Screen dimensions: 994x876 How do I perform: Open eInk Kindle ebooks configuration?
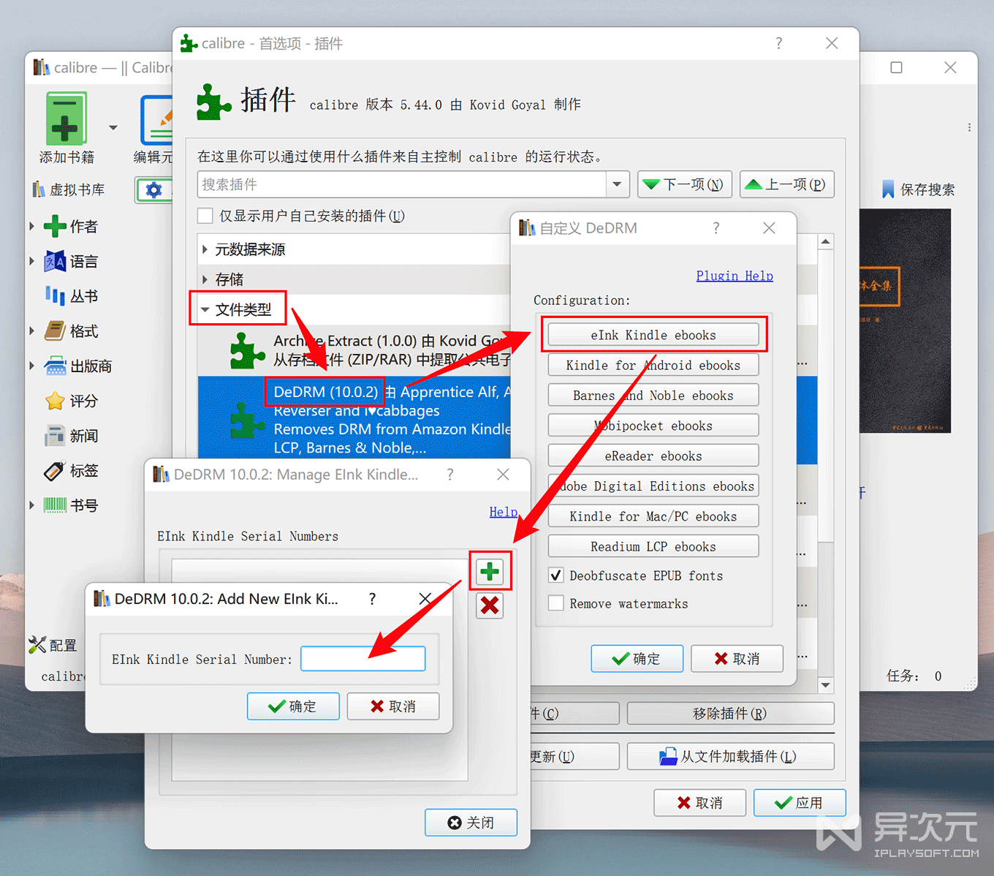(x=653, y=335)
